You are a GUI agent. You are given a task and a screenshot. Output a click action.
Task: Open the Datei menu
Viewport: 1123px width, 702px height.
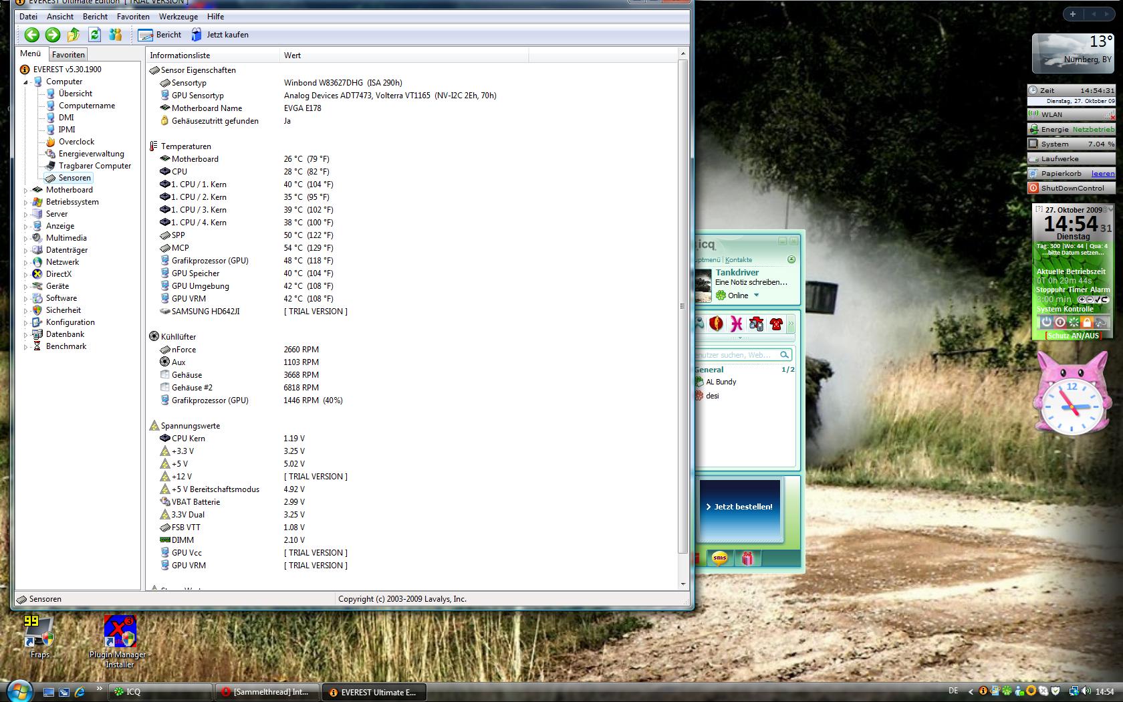pyautogui.click(x=28, y=17)
